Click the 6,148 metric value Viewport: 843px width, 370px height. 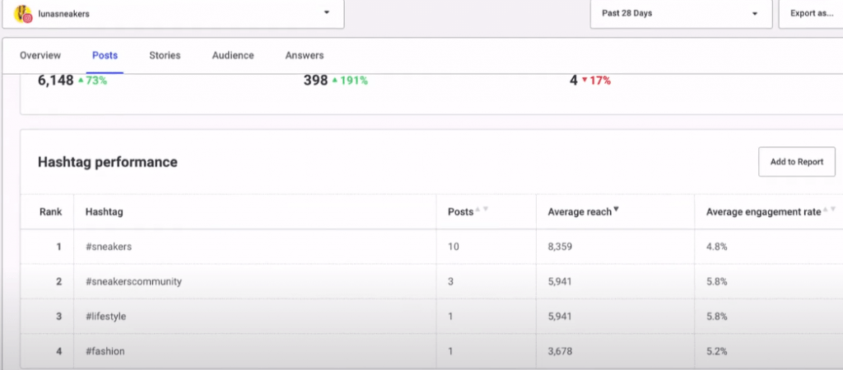tap(55, 81)
